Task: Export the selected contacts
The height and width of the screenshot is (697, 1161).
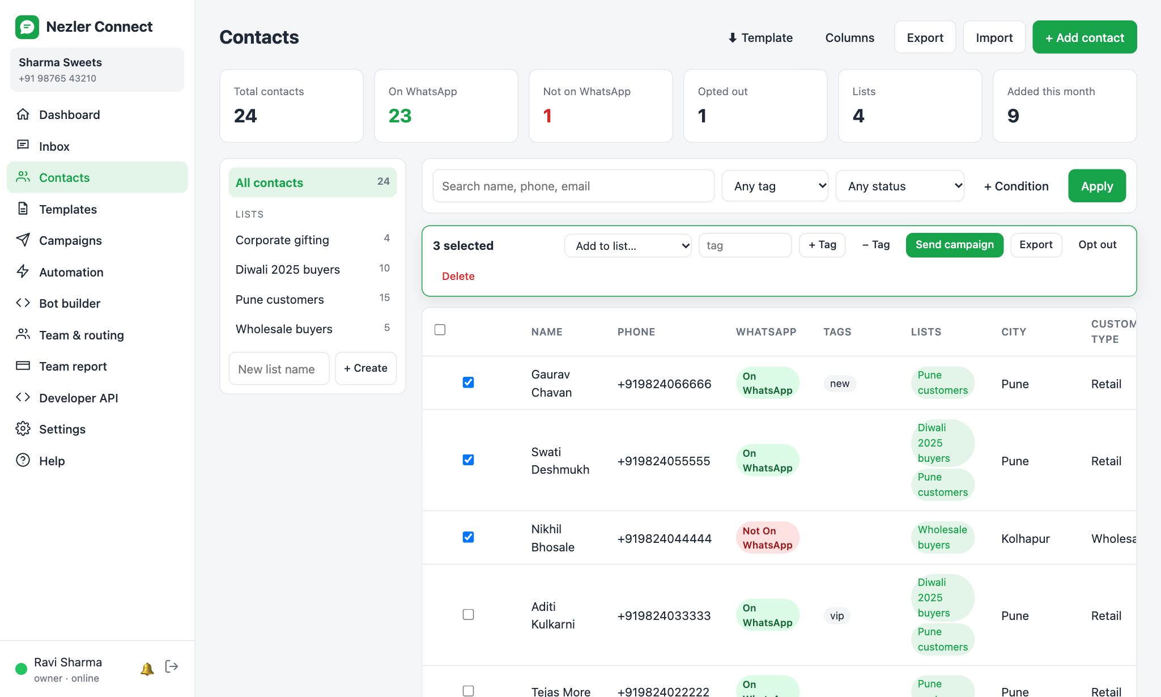Action: coord(1036,245)
